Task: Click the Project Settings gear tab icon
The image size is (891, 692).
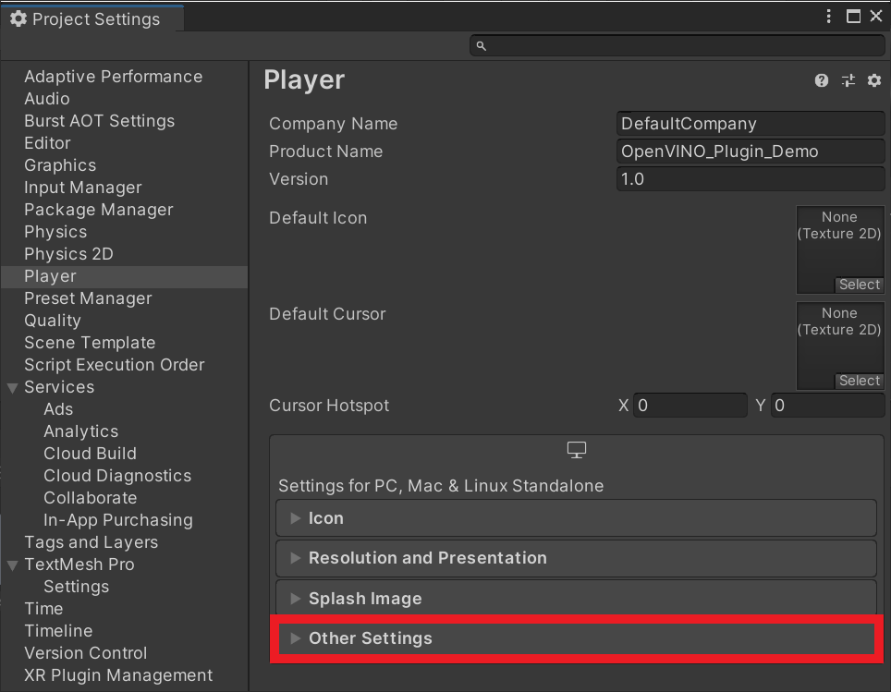Action: pos(18,19)
